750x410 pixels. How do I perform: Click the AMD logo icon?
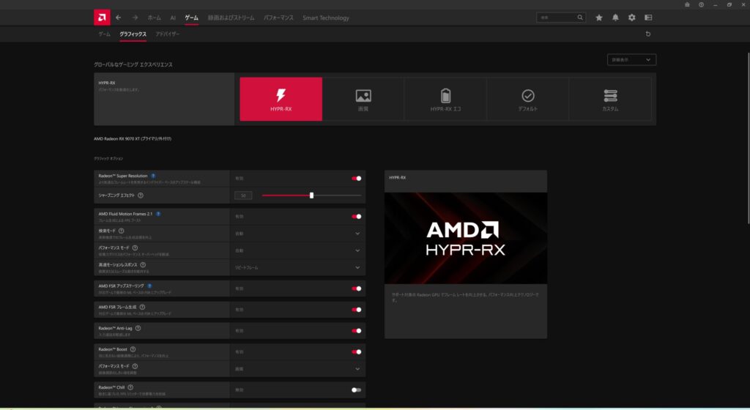click(102, 18)
